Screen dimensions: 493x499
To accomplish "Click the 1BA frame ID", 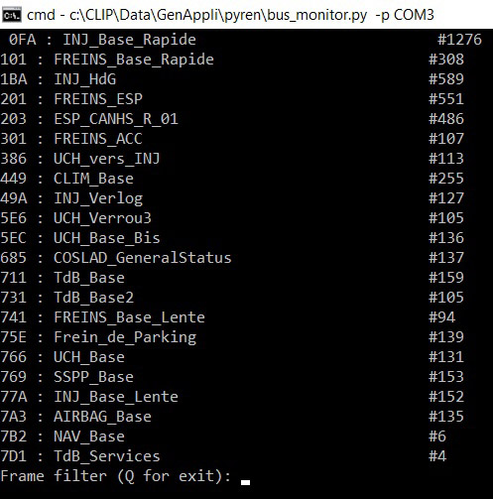I will point(14,79).
